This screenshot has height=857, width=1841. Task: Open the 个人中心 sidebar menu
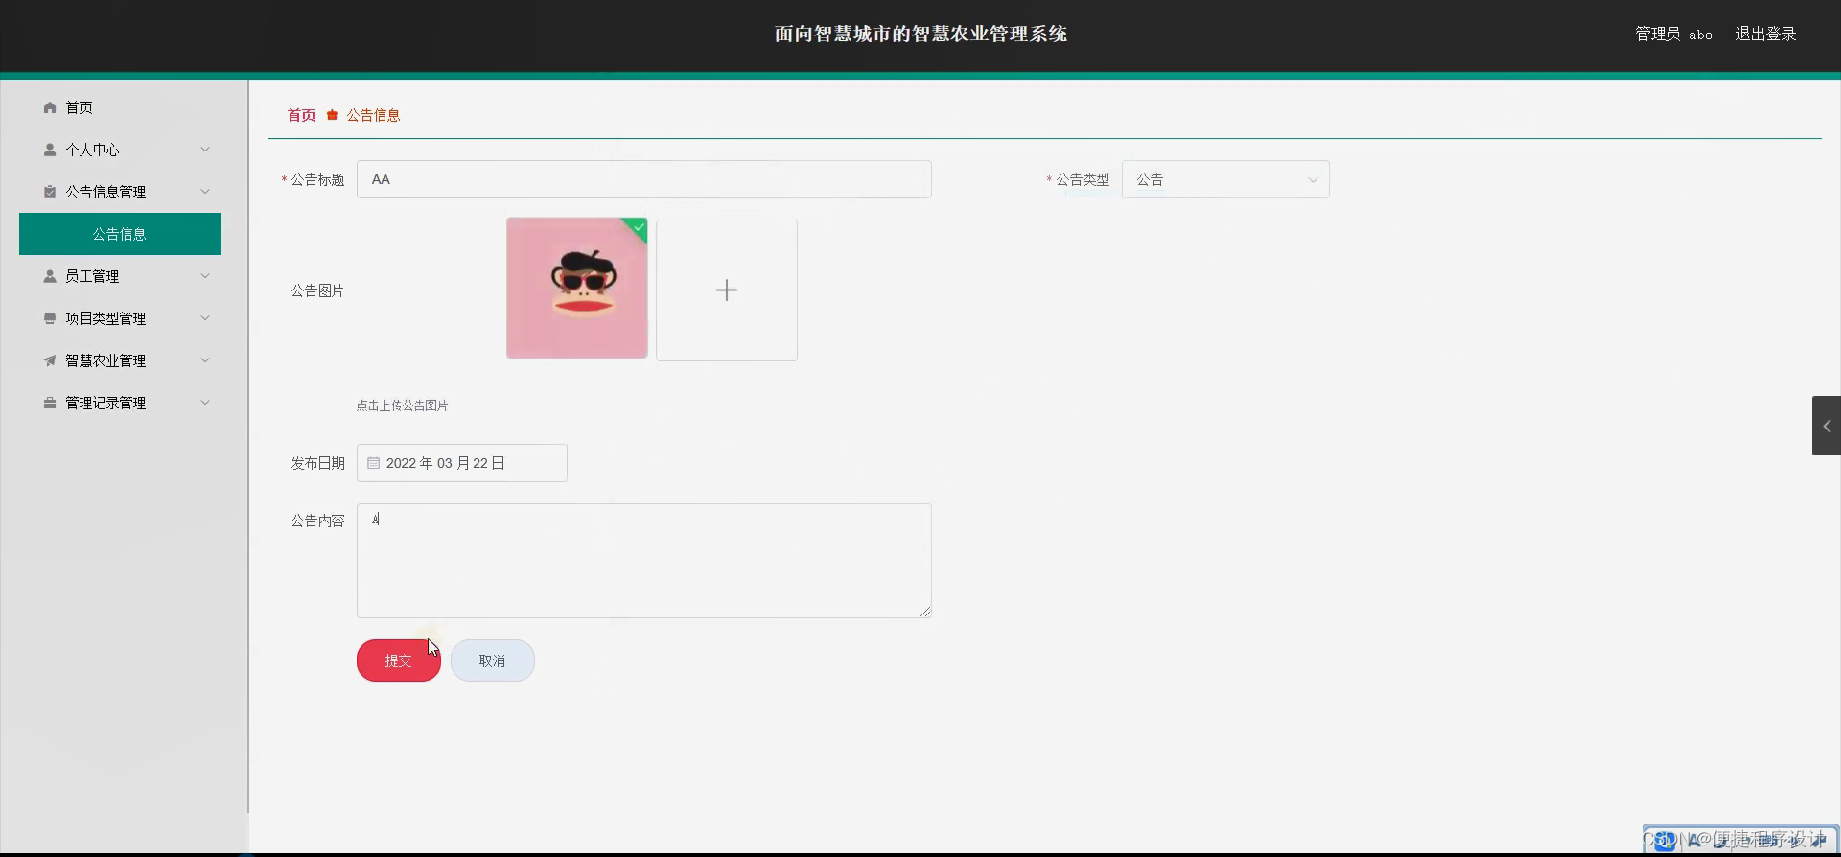click(x=120, y=150)
